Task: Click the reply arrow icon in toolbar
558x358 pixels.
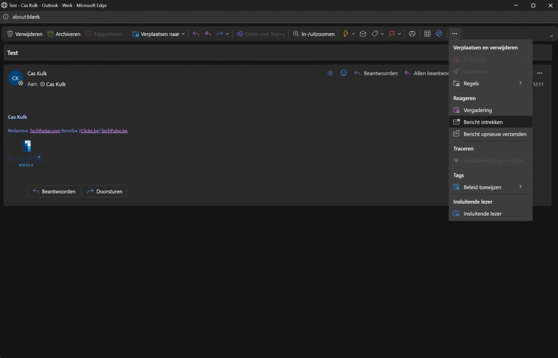Action: (x=196, y=34)
